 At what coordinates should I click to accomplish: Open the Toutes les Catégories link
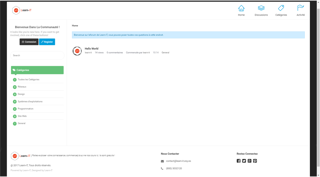point(29,79)
